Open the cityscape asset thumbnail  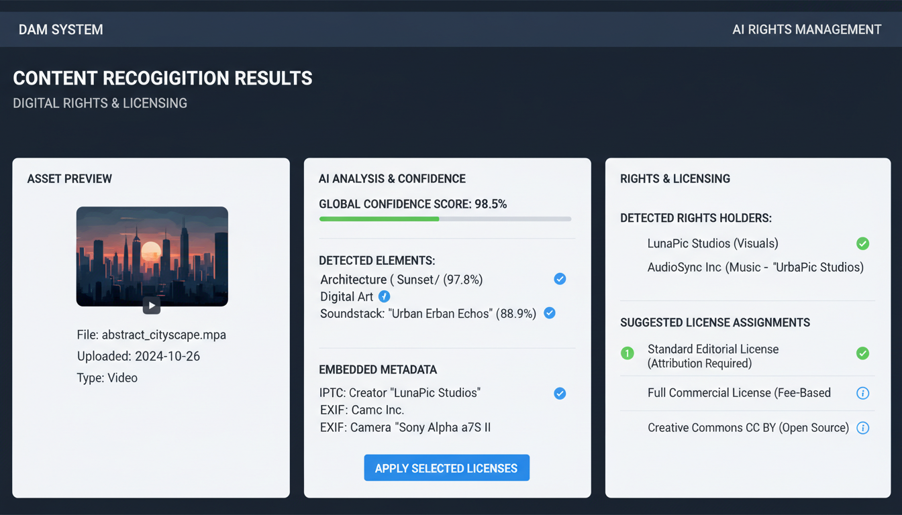coord(152,257)
